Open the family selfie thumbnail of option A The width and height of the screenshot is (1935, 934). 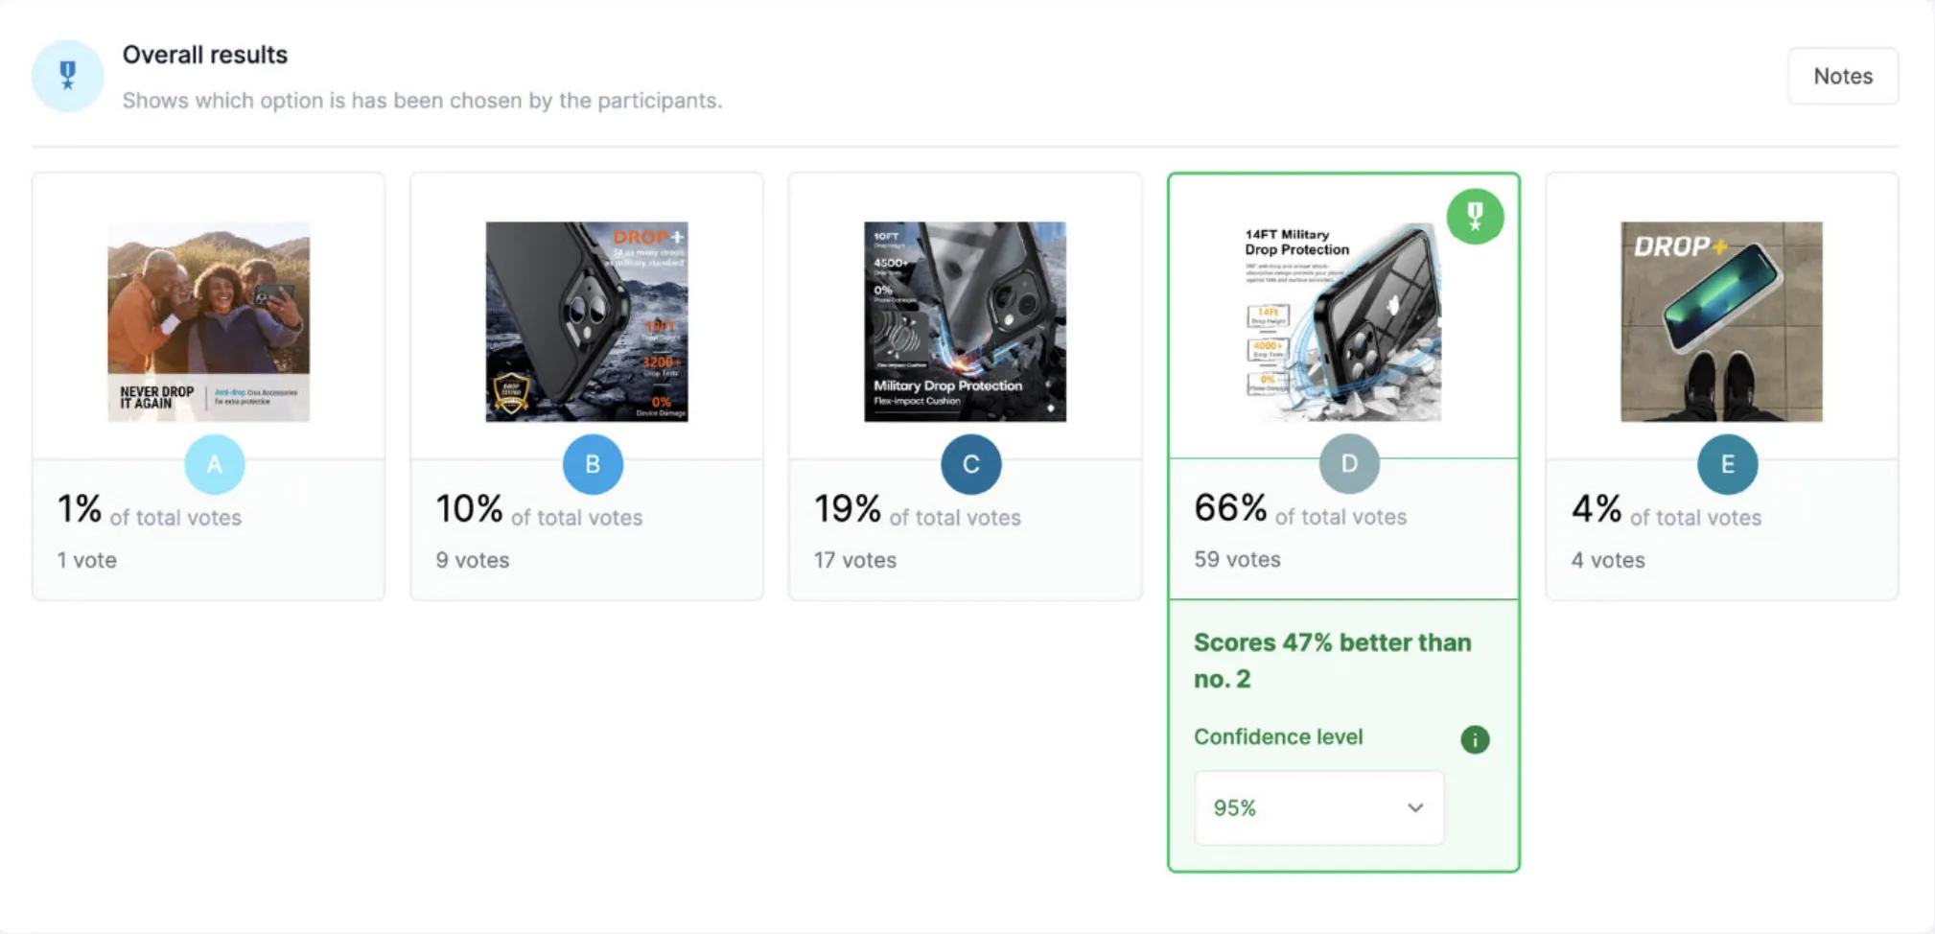208,321
